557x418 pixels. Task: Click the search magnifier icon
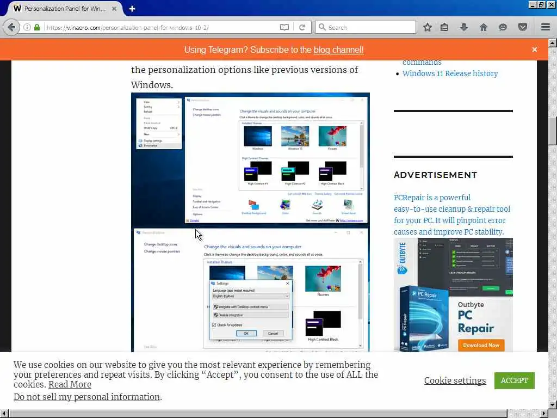322,27
